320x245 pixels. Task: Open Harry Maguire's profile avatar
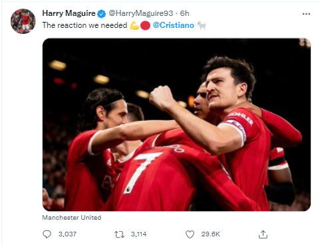23,21
